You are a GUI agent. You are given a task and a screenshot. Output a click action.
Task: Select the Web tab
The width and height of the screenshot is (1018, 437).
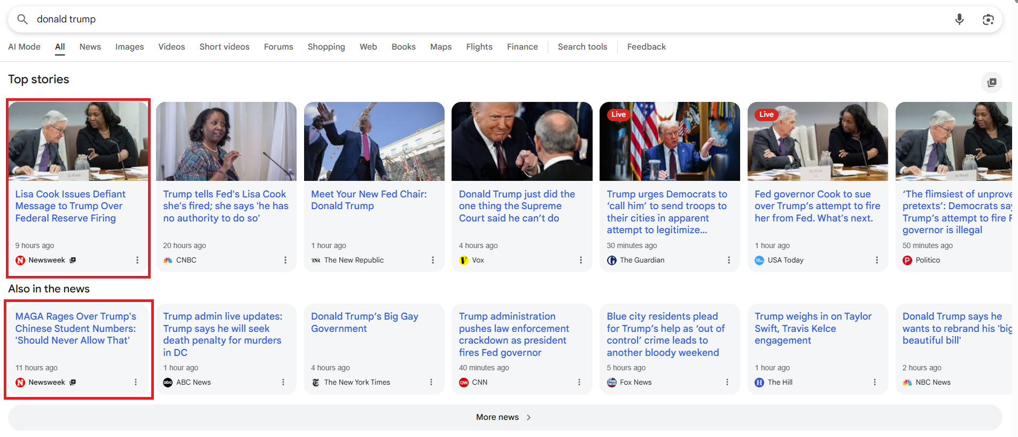click(x=368, y=47)
